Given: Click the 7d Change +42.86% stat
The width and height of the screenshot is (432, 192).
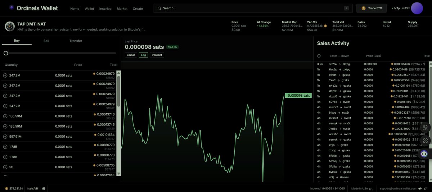Looking at the screenshot, I should 263,24.
